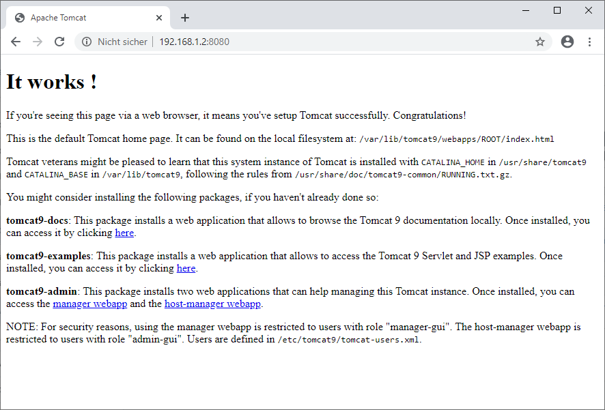Click the 'Nicht sicher' security label
The image size is (605, 410).
(x=122, y=42)
